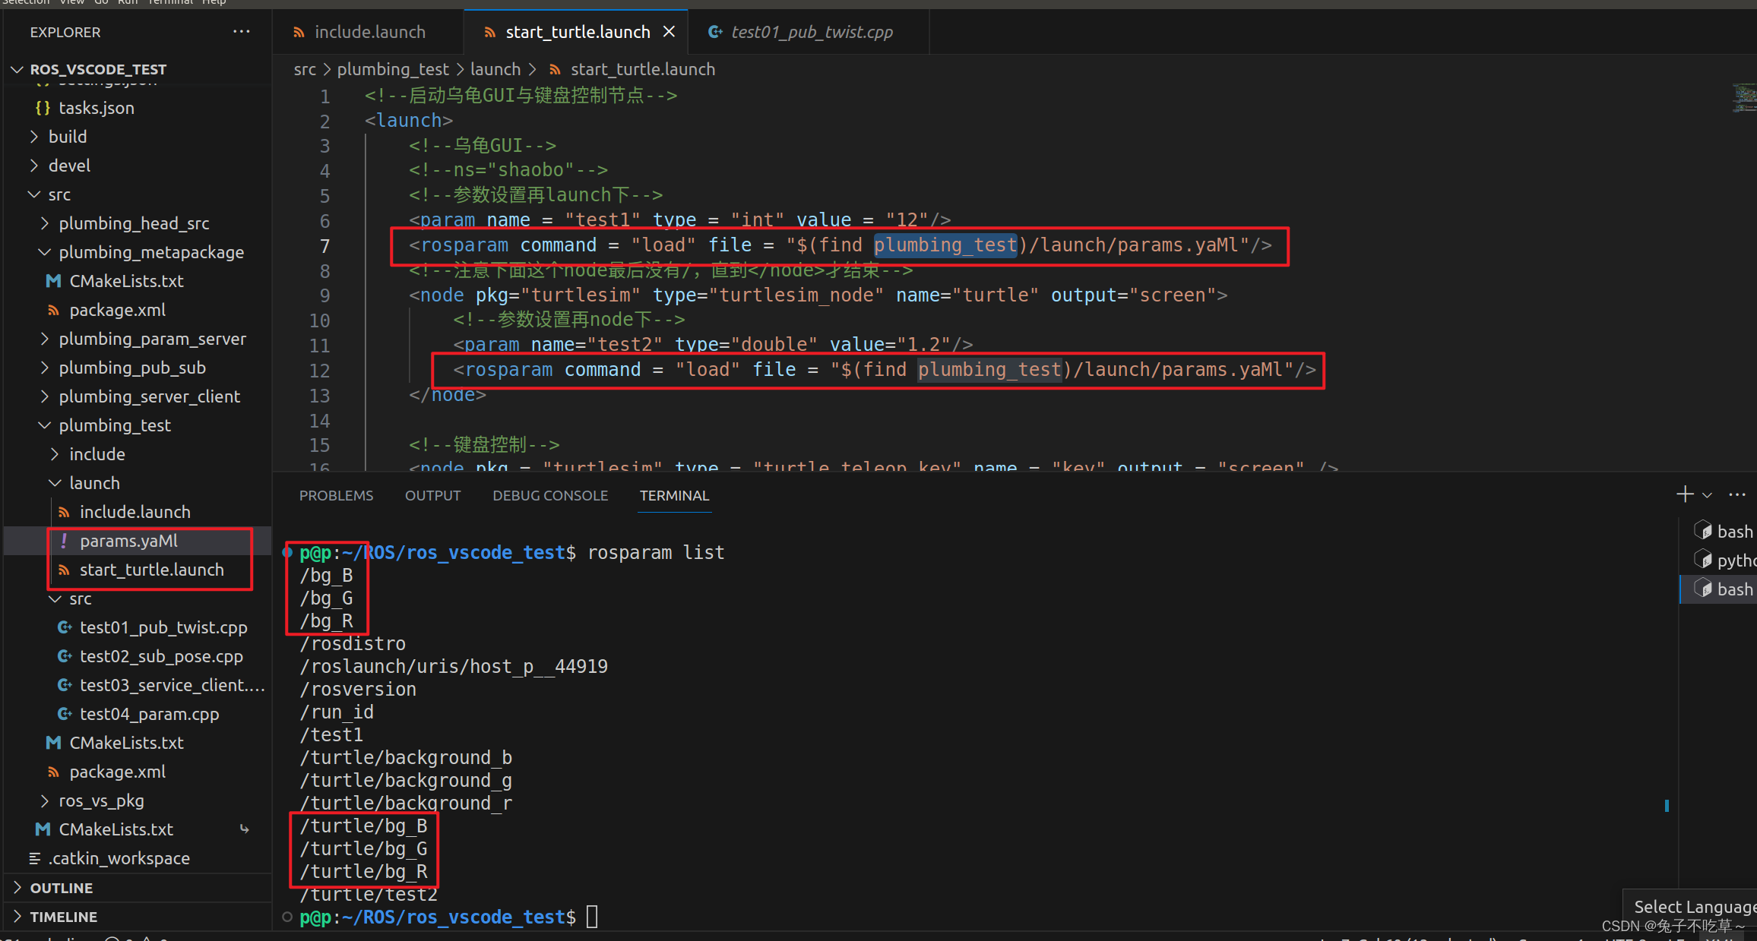The height and width of the screenshot is (941, 1757).
Task: Click the new terminal plus icon
Action: click(x=1684, y=494)
